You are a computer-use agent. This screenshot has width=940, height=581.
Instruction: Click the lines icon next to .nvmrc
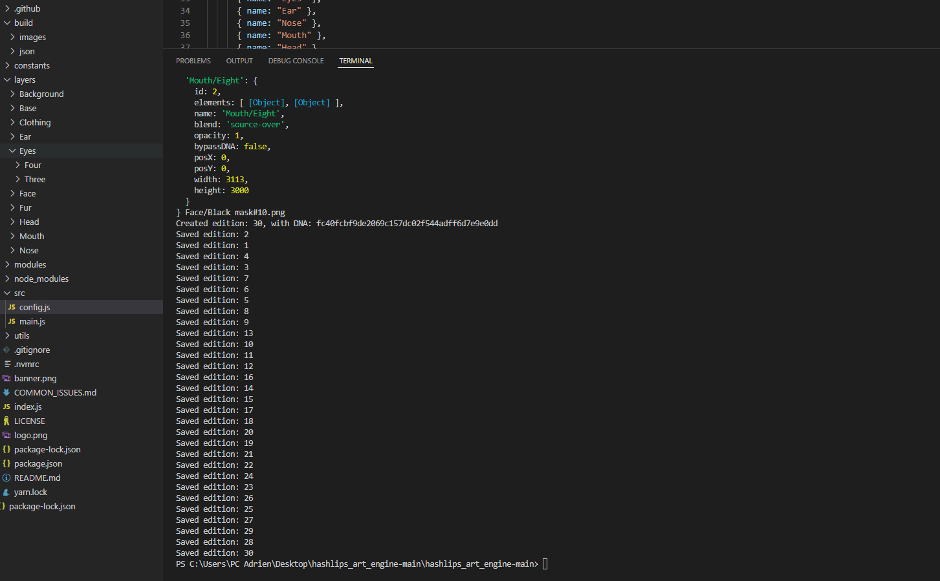pyautogui.click(x=6, y=364)
